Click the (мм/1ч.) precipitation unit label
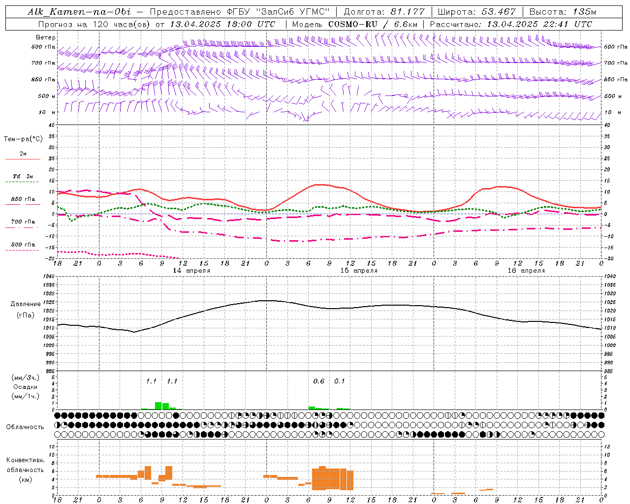This screenshot has width=630, height=504. point(26,396)
